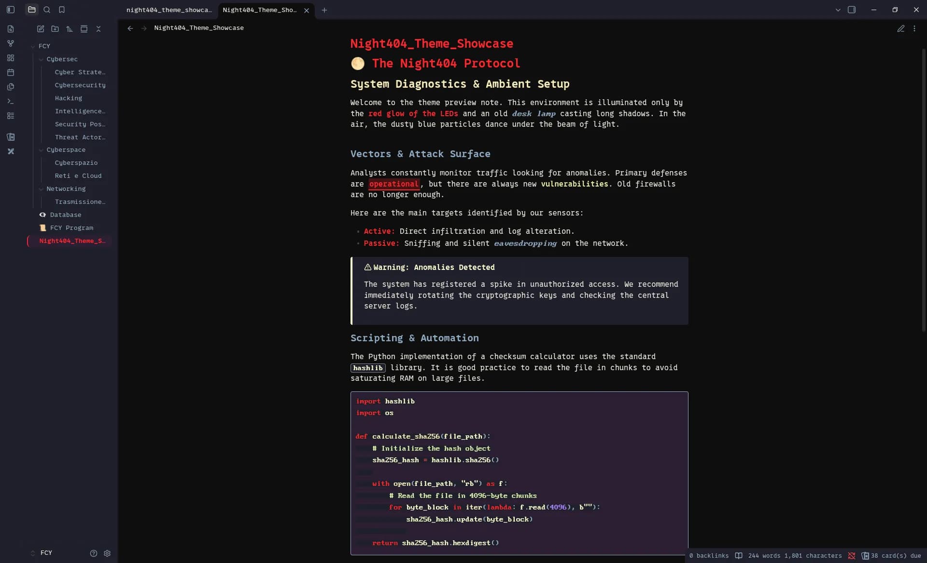
Task: Open graph view from the left ribbon
Action: [x=11, y=43]
